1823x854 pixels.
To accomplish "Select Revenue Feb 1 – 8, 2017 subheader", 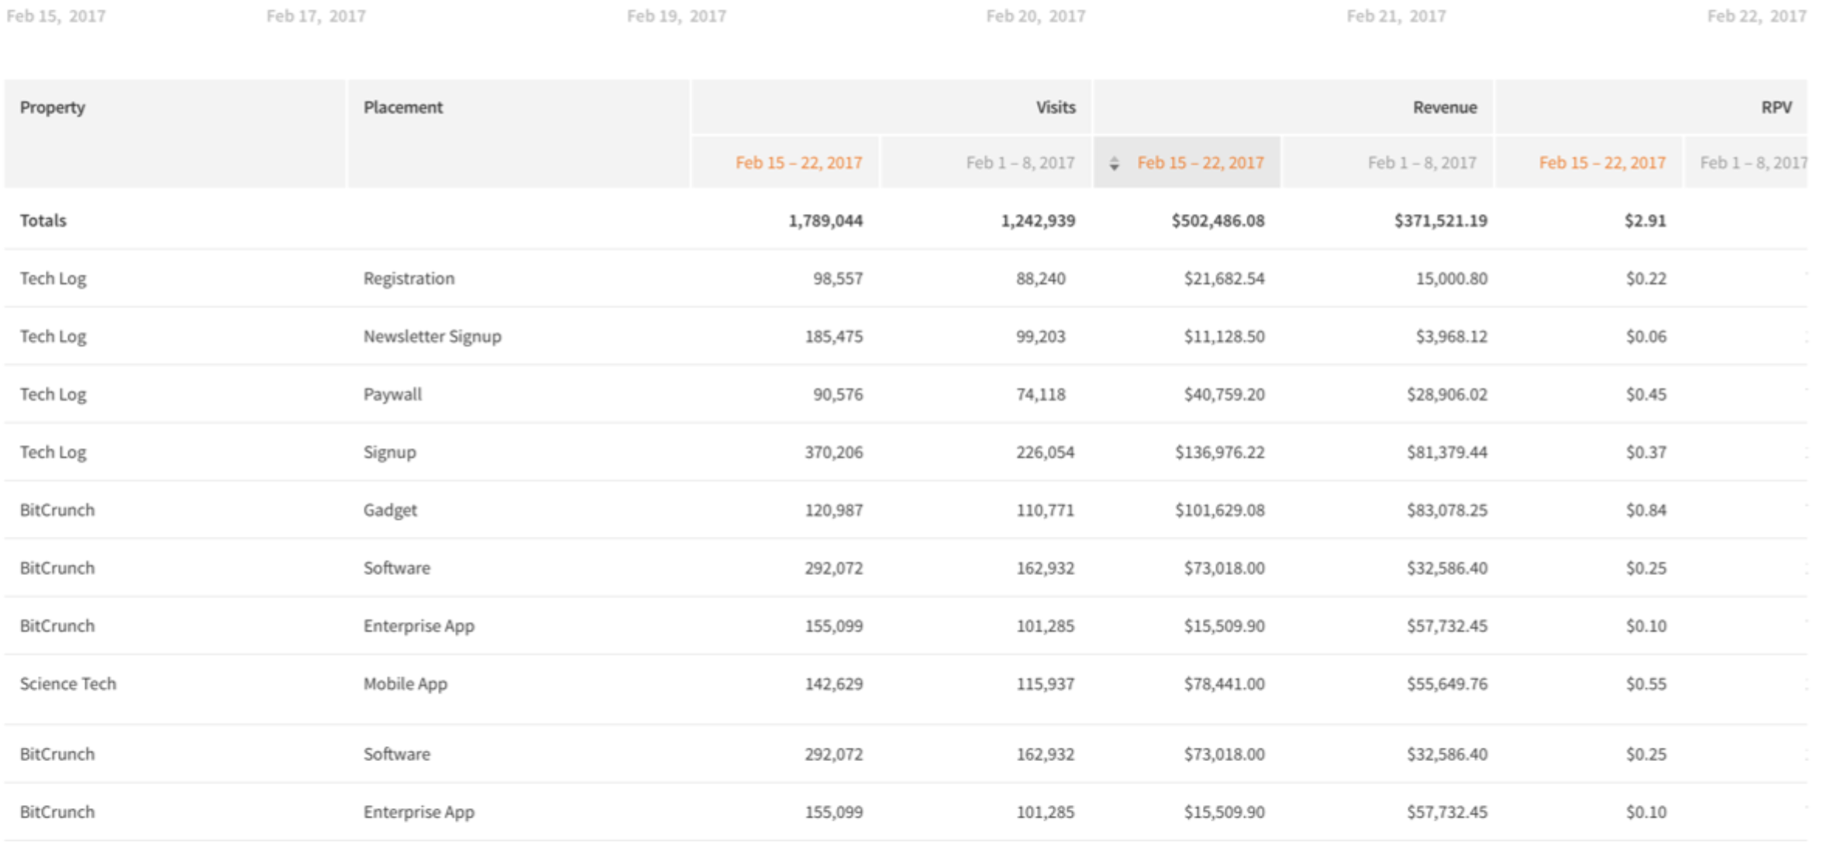I will pos(1422,163).
